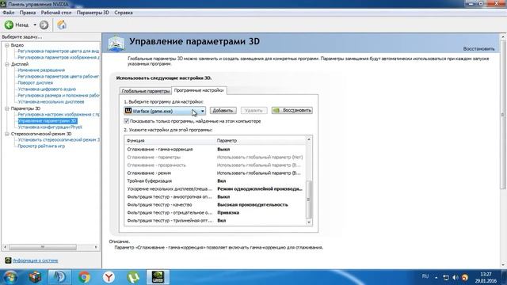
Task: Open the colorful cube taskbar icon
Action: click(x=35, y=277)
